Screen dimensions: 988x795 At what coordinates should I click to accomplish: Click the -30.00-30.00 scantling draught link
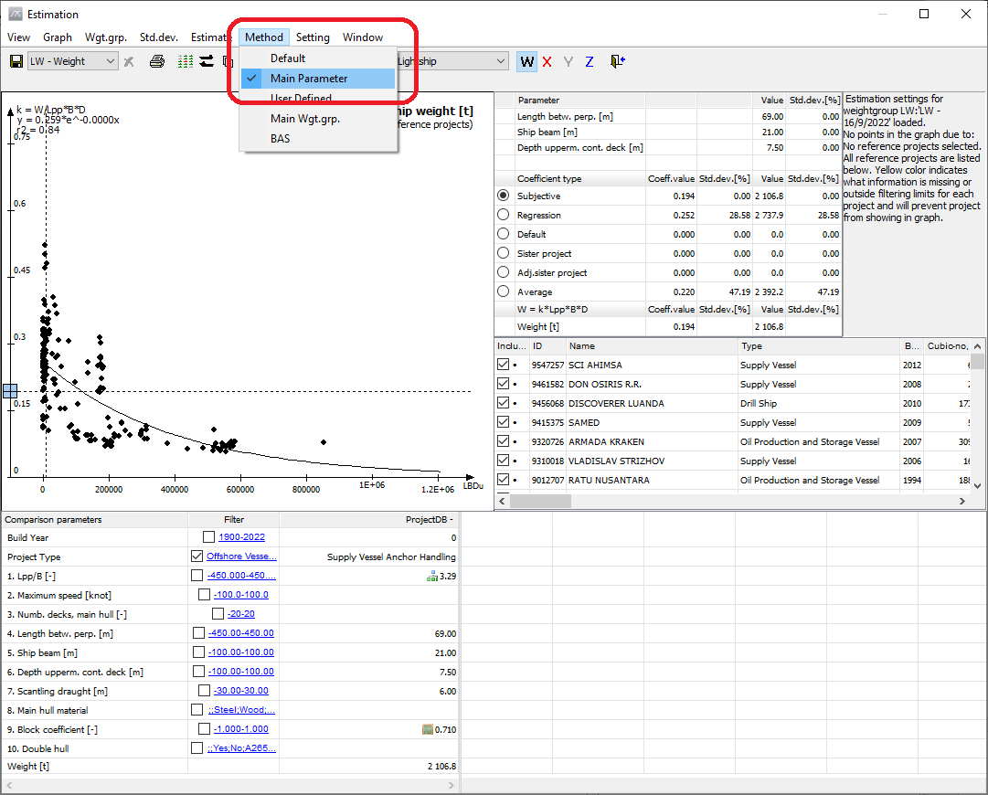pyautogui.click(x=240, y=691)
